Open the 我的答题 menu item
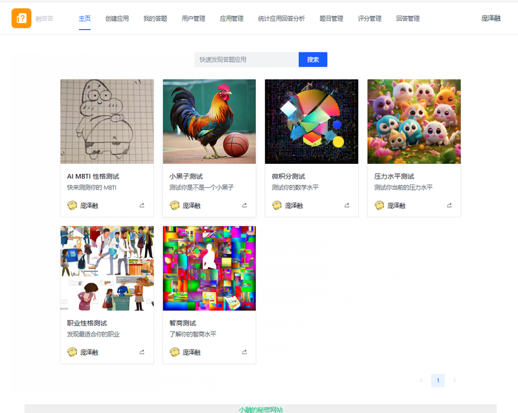The image size is (518, 413). pos(155,19)
